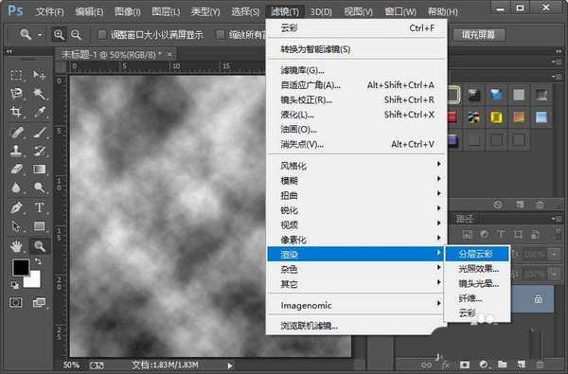
Task: Open the 编辑(E) menu
Action: 90,12
